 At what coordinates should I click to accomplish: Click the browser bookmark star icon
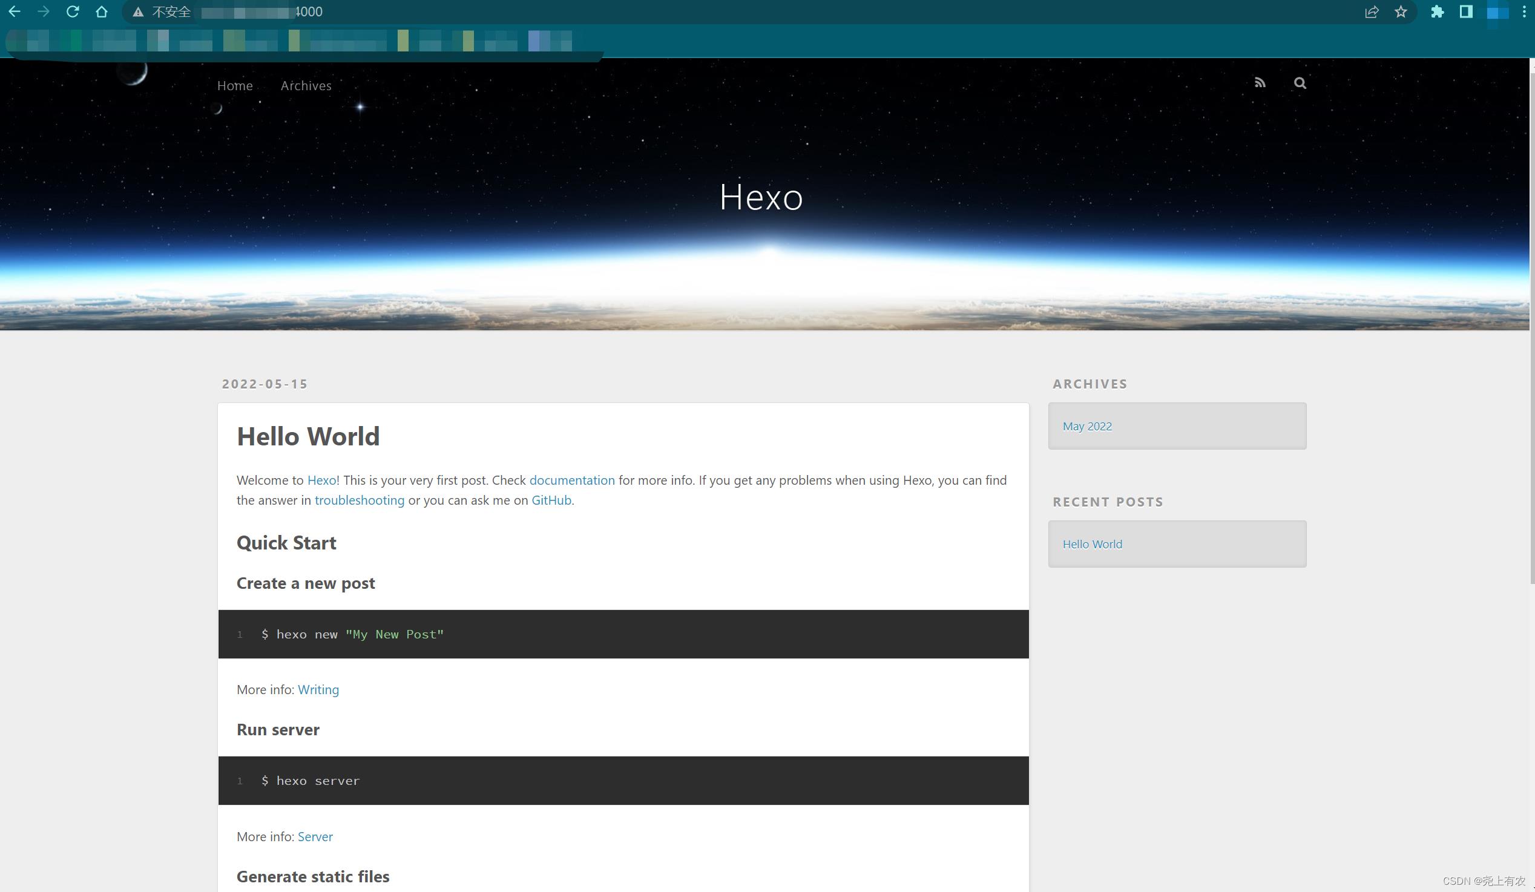(x=1401, y=11)
